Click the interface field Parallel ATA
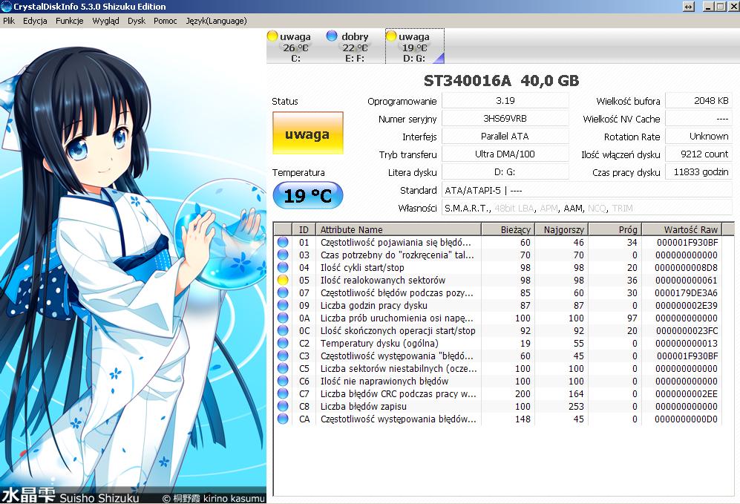 tap(505, 137)
